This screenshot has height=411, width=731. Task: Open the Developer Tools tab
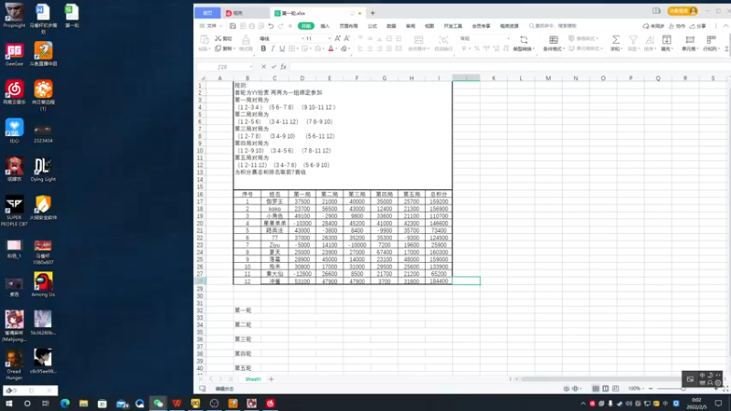(x=452, y=26)
